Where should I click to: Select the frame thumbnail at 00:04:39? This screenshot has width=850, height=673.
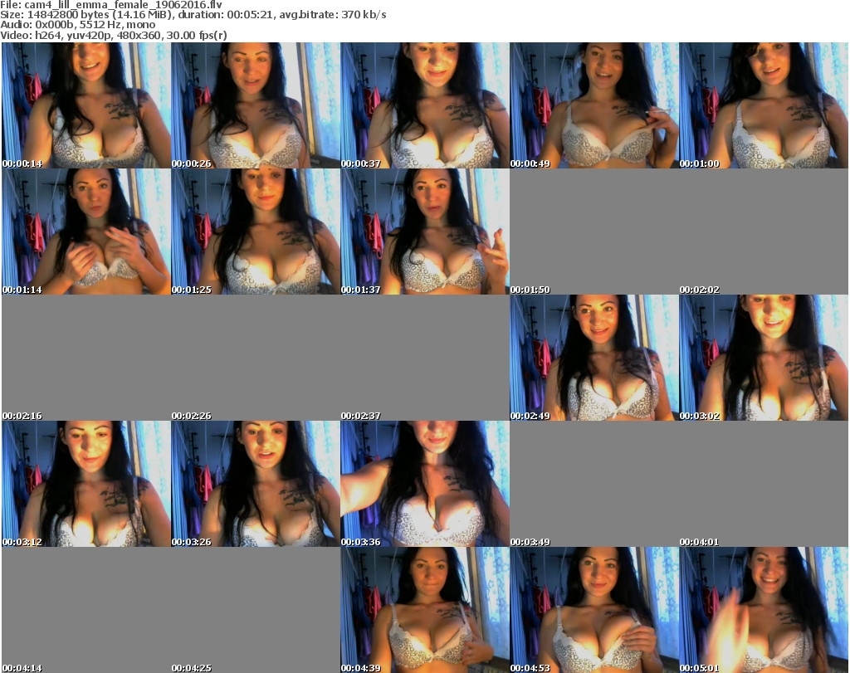tap(424, 610)
